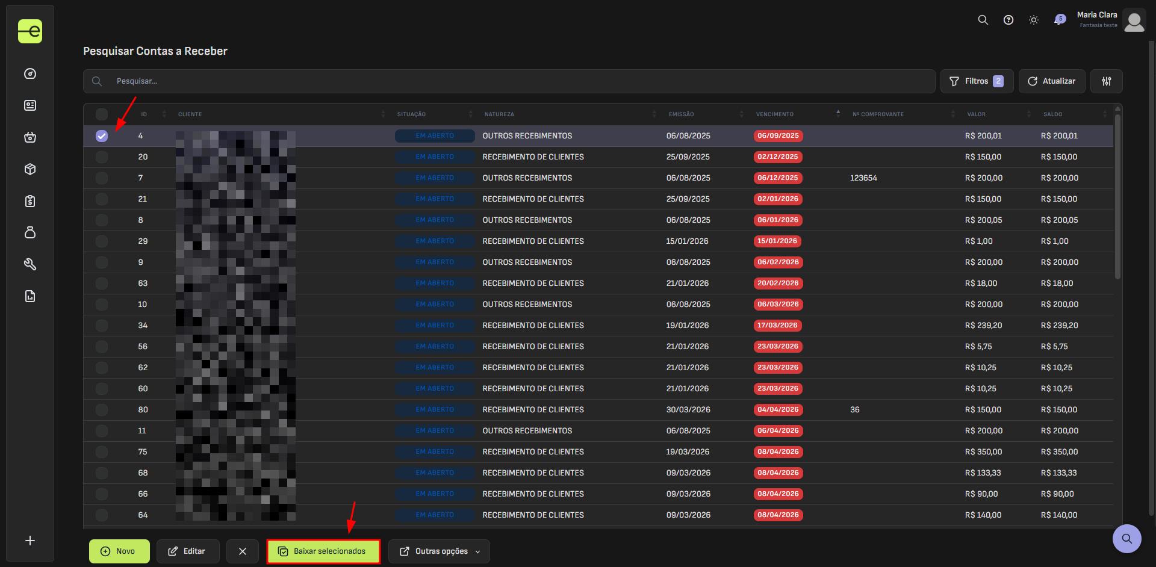The width and height of the screenshot is (1156, 567).
Task: Click value R$ 350,00 in Saldo column
Action: point(1059,452)
